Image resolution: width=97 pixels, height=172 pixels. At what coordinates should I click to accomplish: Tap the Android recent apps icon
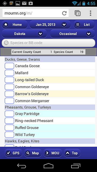(75, 166)
